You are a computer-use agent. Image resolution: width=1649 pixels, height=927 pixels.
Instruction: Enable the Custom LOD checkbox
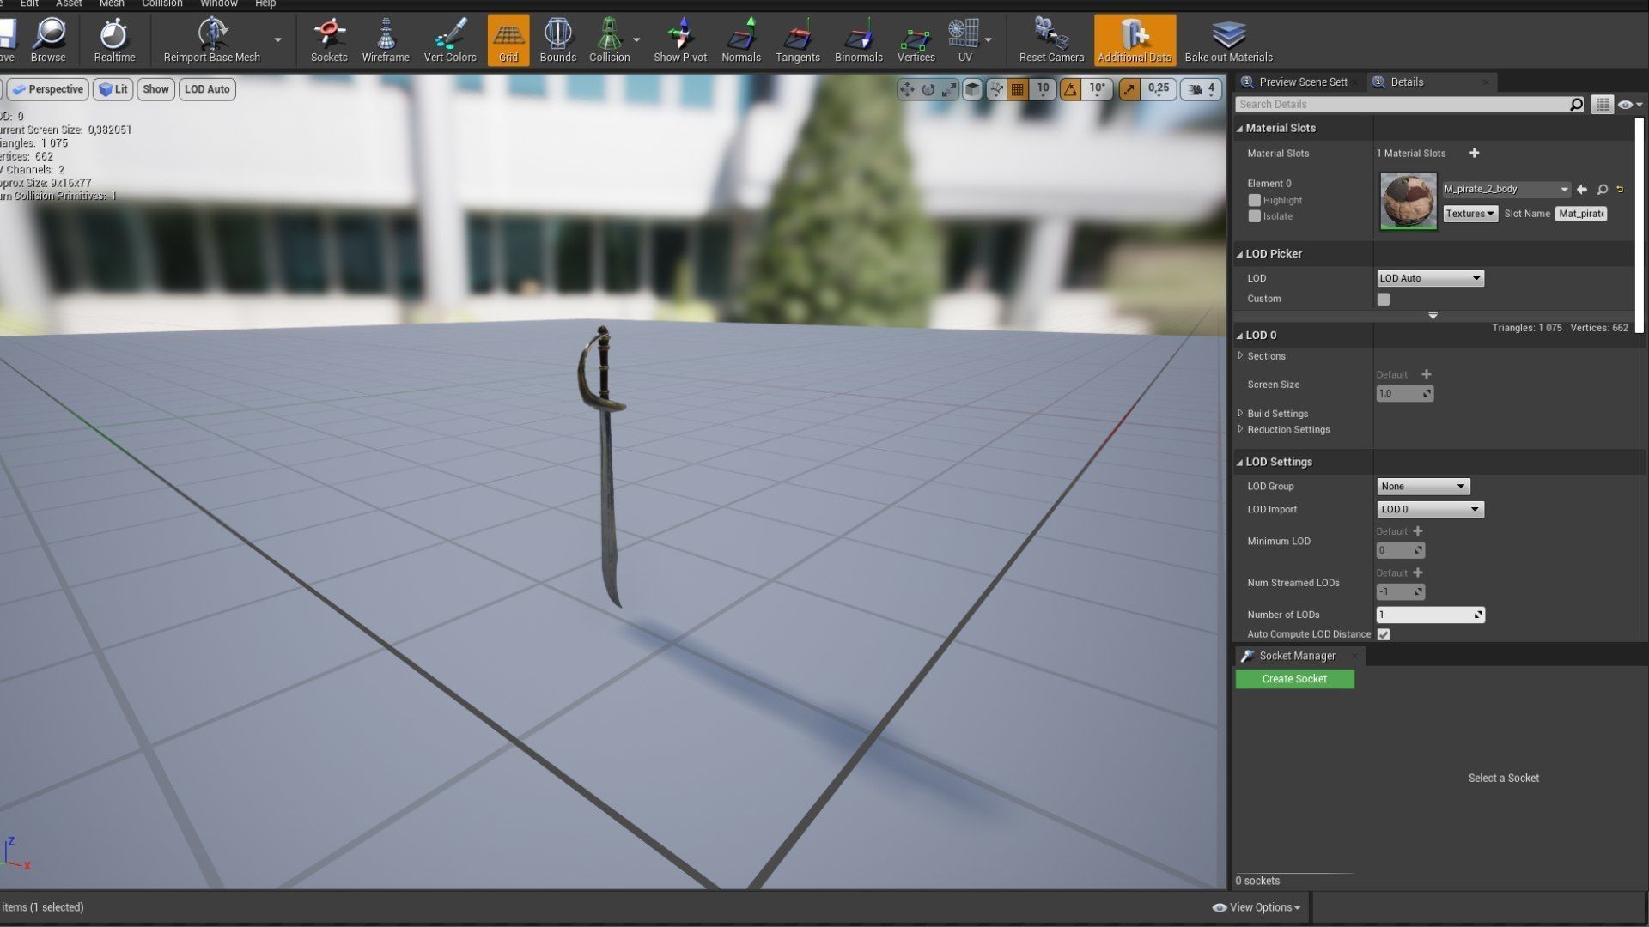click(x=1383, y=300)
